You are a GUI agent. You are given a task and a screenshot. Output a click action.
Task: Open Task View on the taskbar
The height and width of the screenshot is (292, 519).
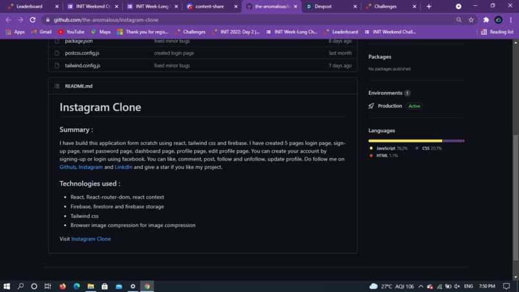pos(48,286)
